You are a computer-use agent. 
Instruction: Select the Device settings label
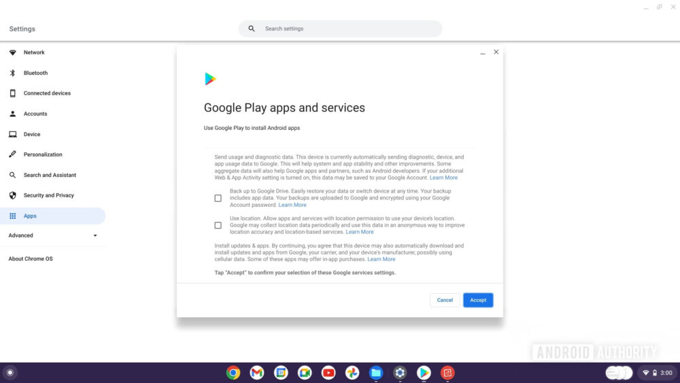(32, 135)
